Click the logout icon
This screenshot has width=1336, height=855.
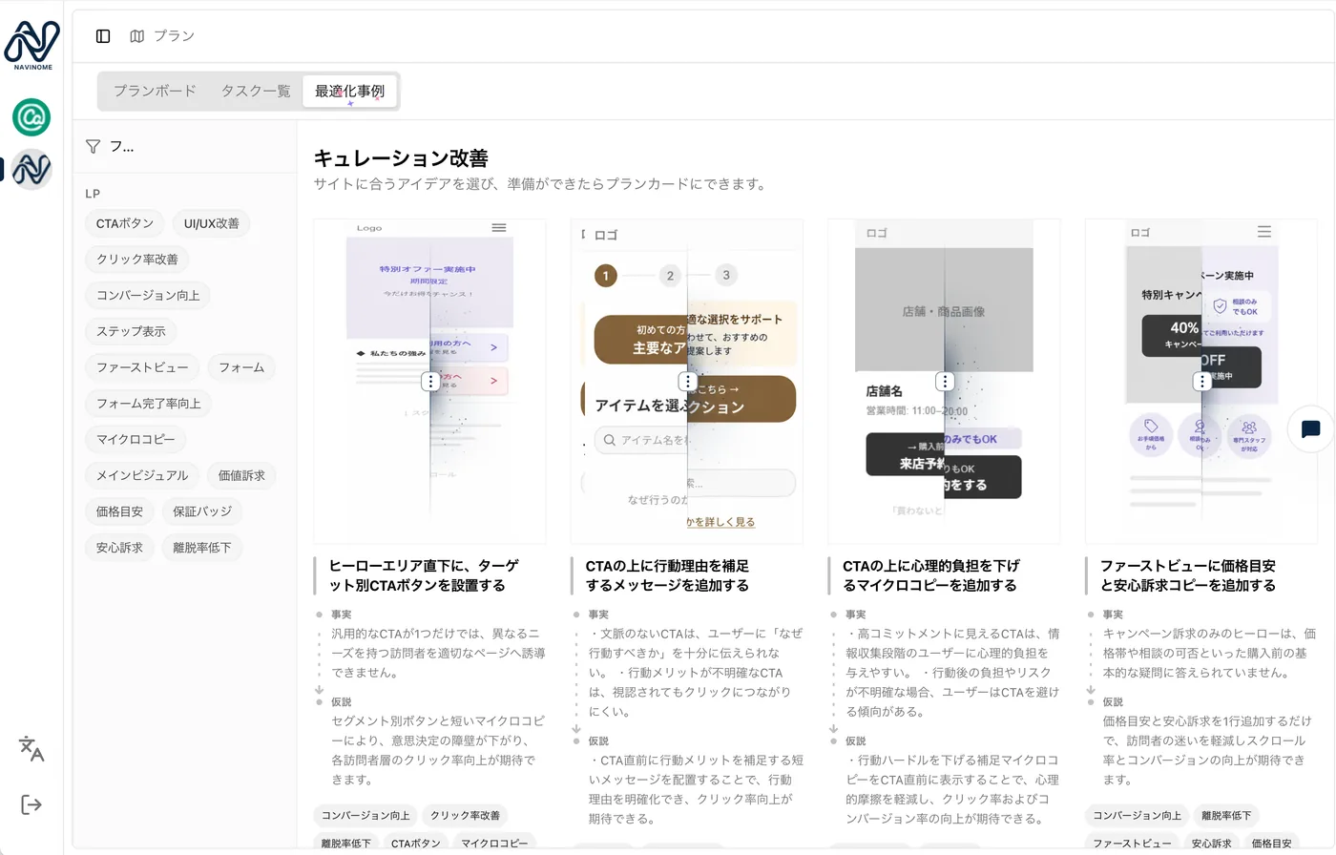tap(31, 804)
